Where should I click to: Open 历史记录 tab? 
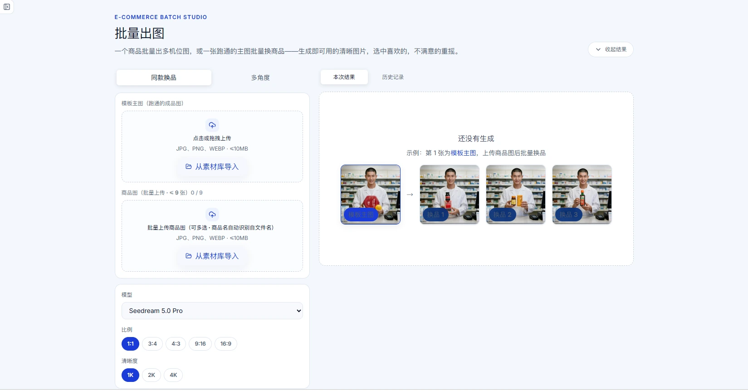pyautogui.click(x=393, y=77)
